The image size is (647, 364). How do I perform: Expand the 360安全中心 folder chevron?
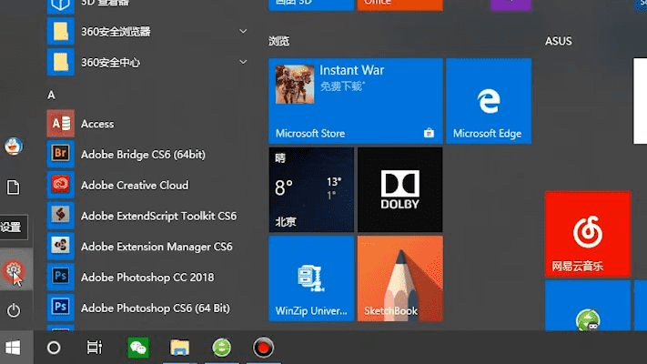(243, 62)
